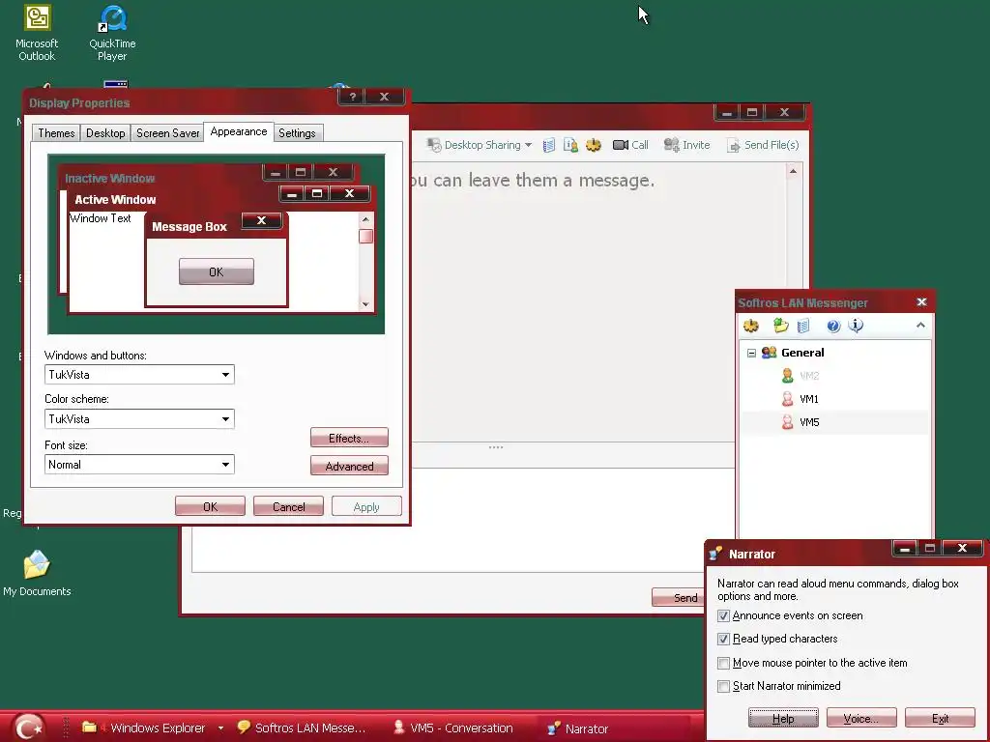Open Narrator Voice settings button

(x=861, y=718)
